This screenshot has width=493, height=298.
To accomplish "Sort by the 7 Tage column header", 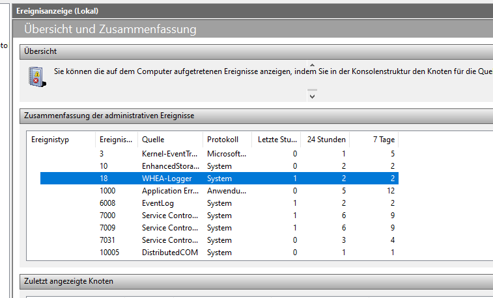I will coord(374,140).
